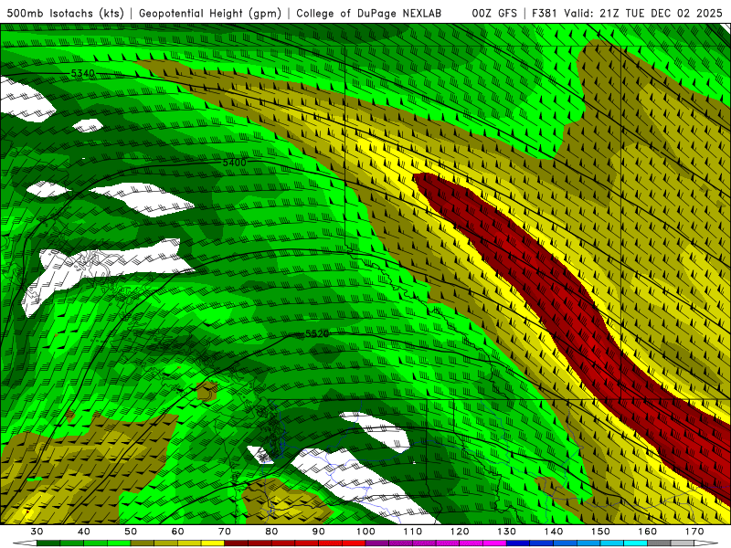731x548 pixels.
Task: Click the 40 value on the color scale
Action: (84, 532)
